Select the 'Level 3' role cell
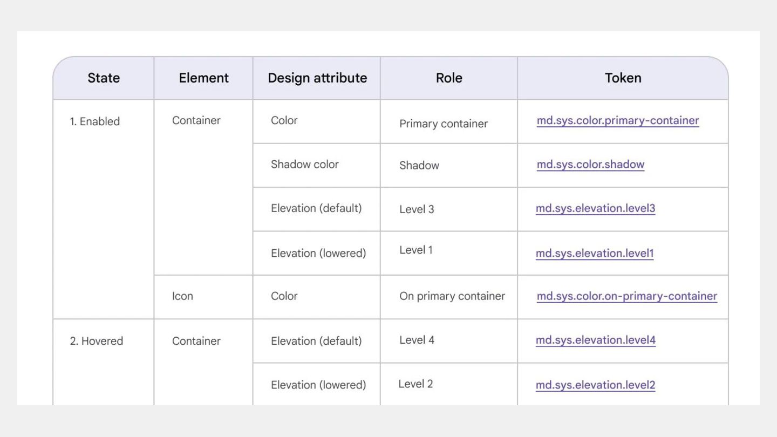The height and width of the screenshot is (437, 777). click(417, 209)
